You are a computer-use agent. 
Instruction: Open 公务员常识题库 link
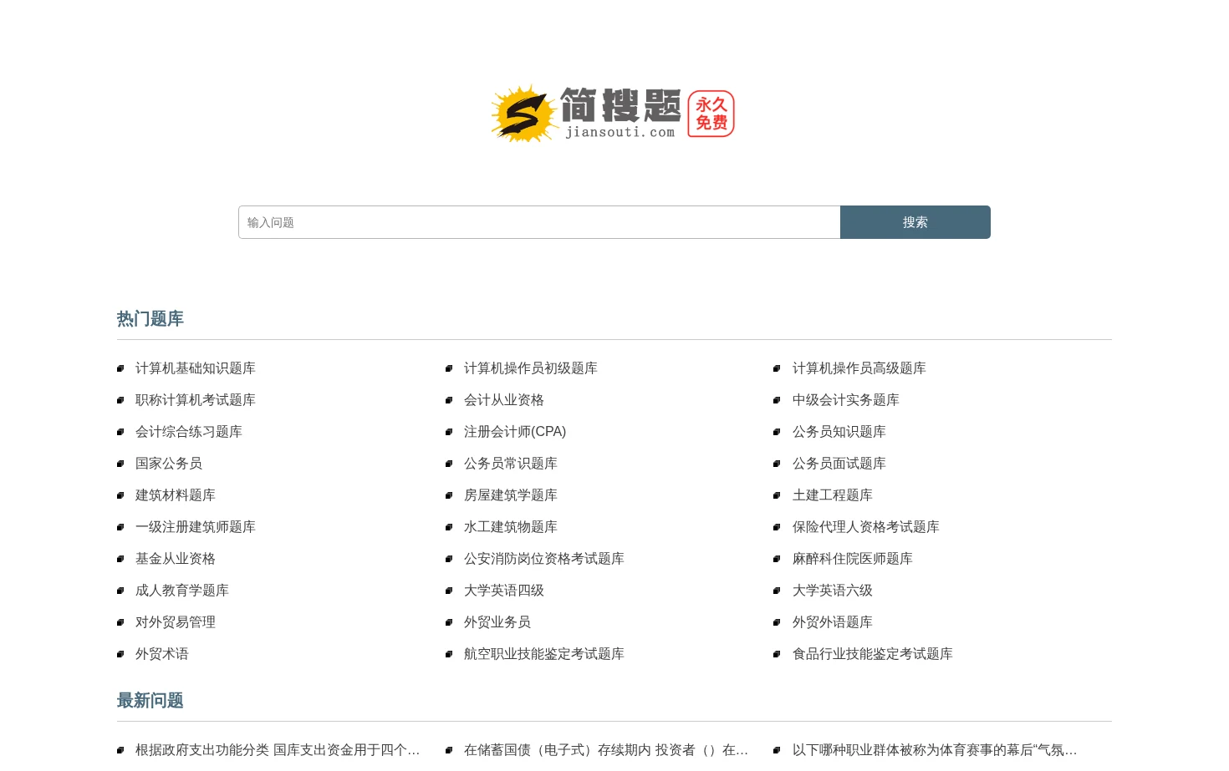click(x=511, y=464)
